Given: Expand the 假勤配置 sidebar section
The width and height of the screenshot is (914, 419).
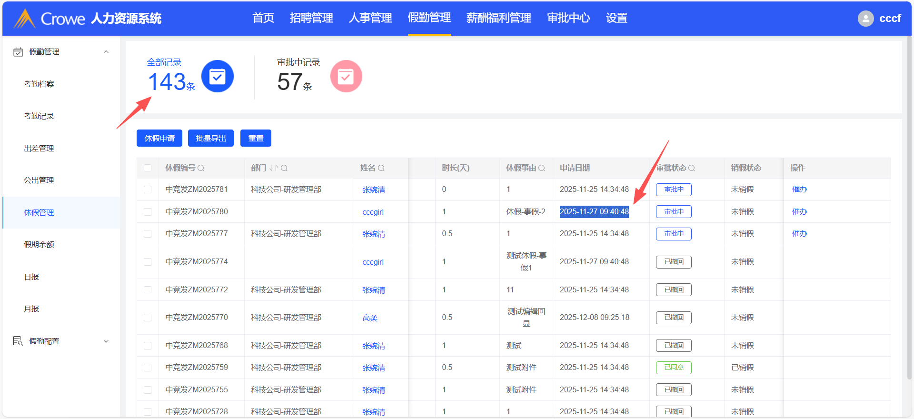Looking at the screenshot, I should coord(106,341).
